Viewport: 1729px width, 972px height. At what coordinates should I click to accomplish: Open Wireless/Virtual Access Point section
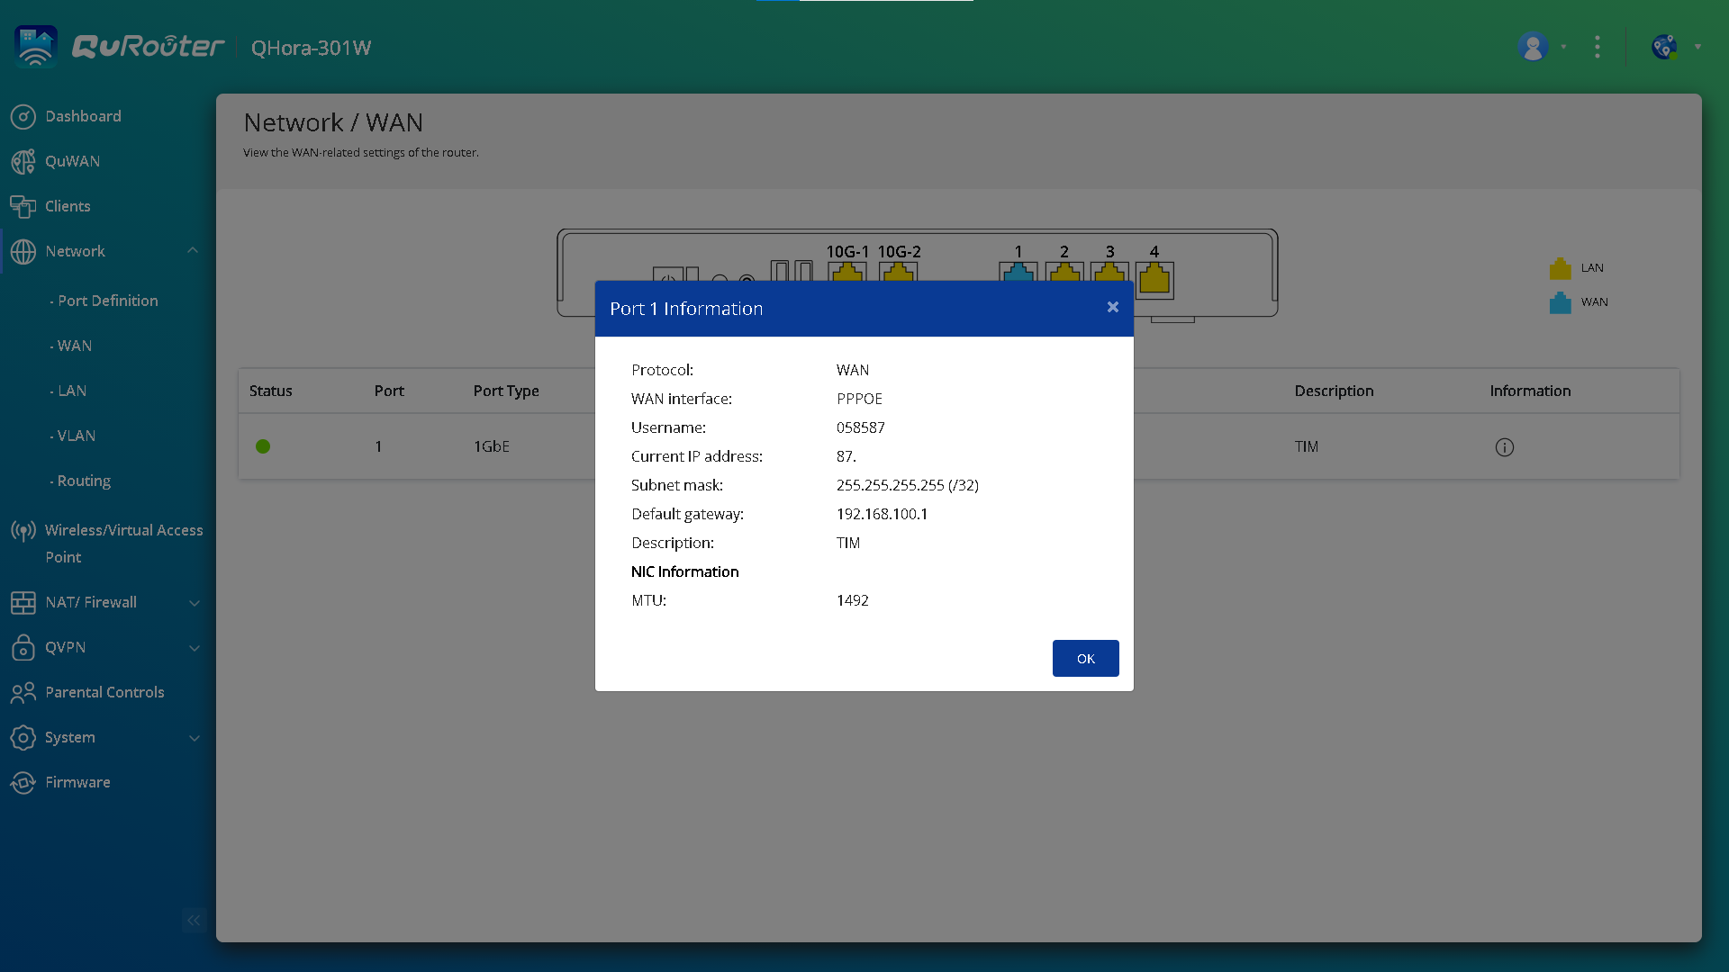click(123, 543)
